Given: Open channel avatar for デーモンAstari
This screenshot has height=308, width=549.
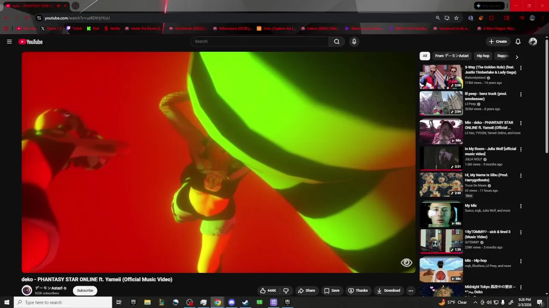Looking at the screenshot, I should (x=27, y=290).
